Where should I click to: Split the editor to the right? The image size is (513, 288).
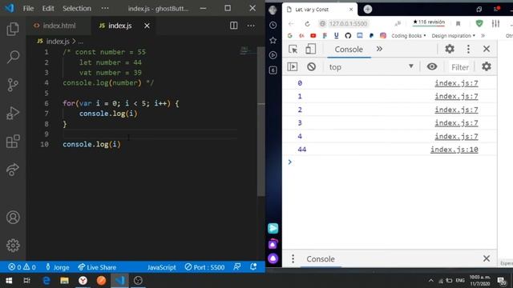[x=233, y=26]
